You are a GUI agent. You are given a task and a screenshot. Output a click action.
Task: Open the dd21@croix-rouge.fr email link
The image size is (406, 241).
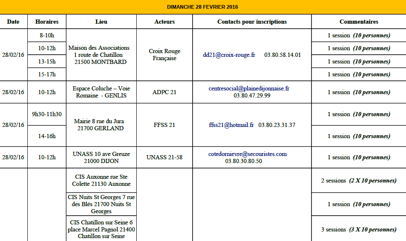point(229,55)
